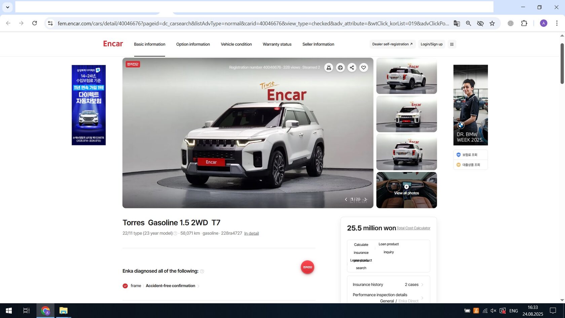
Task: Click the report listing siren icon
Action: click(x=329, y=68)
